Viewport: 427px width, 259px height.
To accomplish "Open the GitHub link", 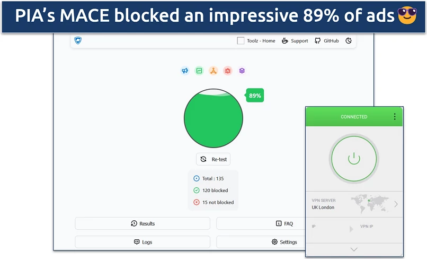I will point(327,41).
